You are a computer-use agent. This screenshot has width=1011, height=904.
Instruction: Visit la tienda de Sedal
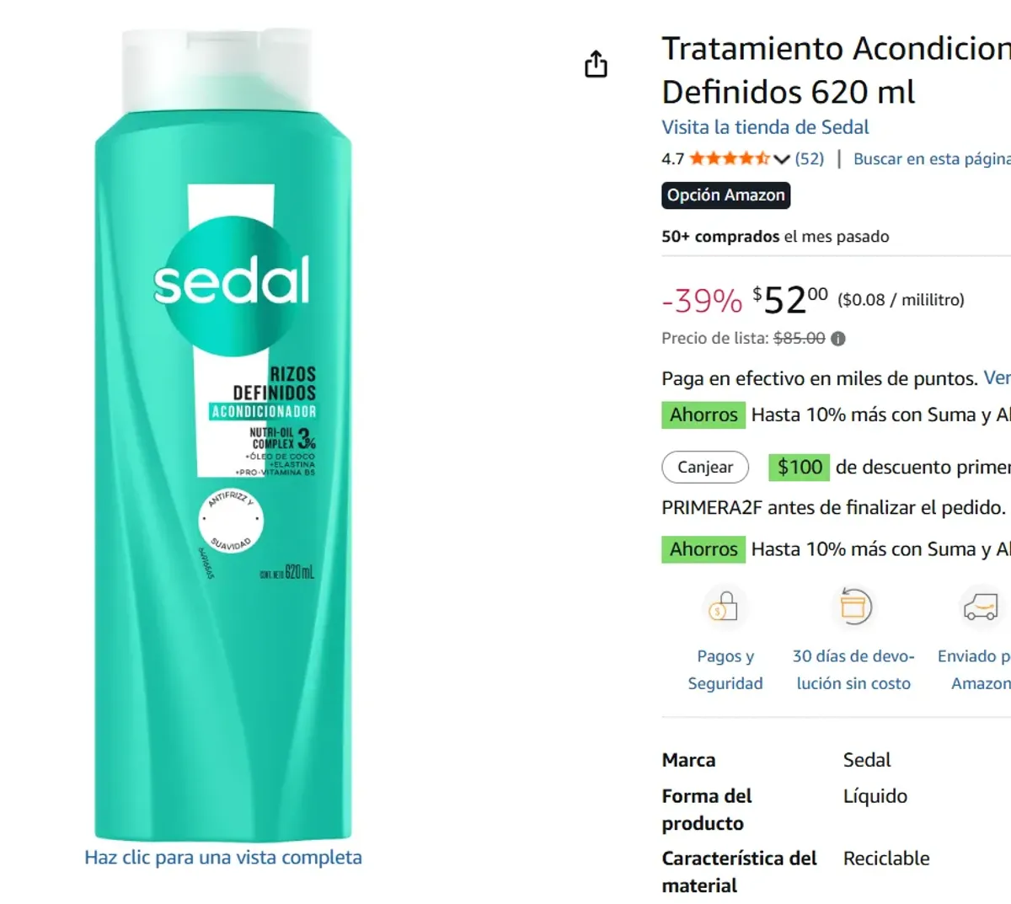pyautogui.click(x=765, y=127)
